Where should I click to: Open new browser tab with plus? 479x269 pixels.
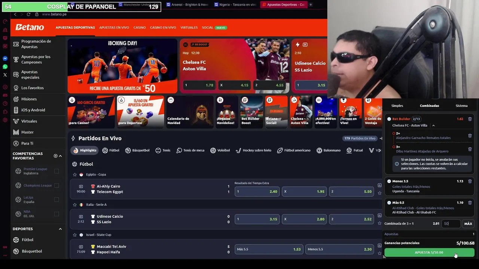(311, 4)
